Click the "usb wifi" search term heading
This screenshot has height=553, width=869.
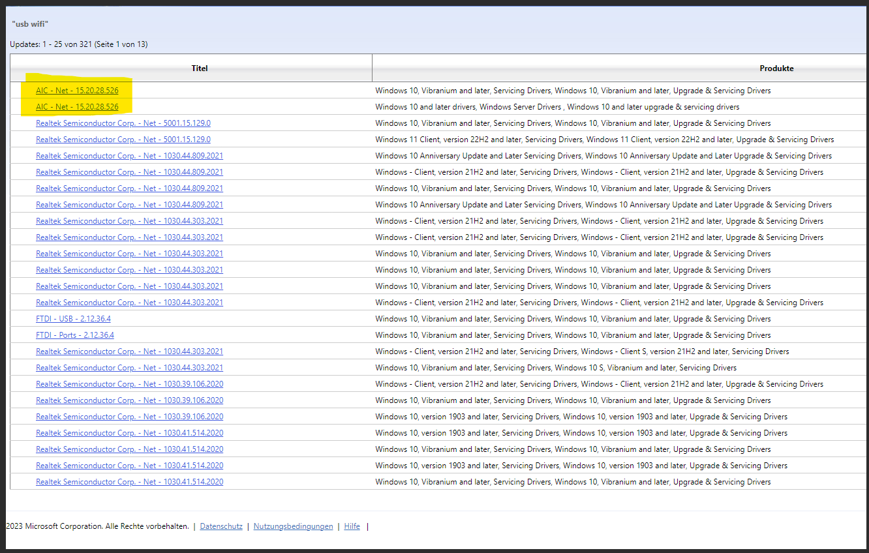pos(31,24)
